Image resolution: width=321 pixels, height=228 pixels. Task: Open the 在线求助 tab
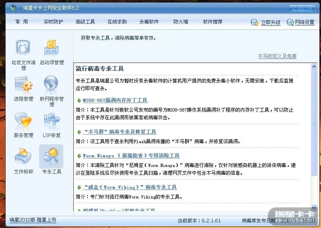[117, 22]
